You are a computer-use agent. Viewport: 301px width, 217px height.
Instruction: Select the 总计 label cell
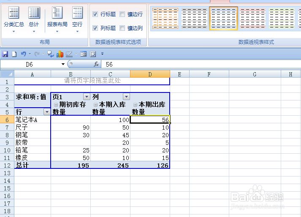pyautogui.click(x=33, y=165)
